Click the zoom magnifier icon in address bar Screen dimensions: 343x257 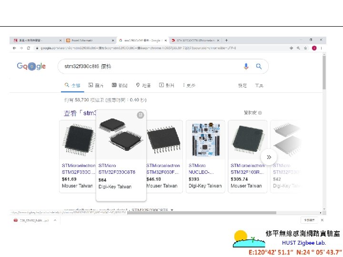pyautogui.click(x=298, y=48)
